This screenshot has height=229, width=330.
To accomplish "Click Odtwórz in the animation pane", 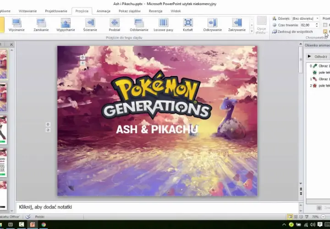I will [x=317, y=57].
